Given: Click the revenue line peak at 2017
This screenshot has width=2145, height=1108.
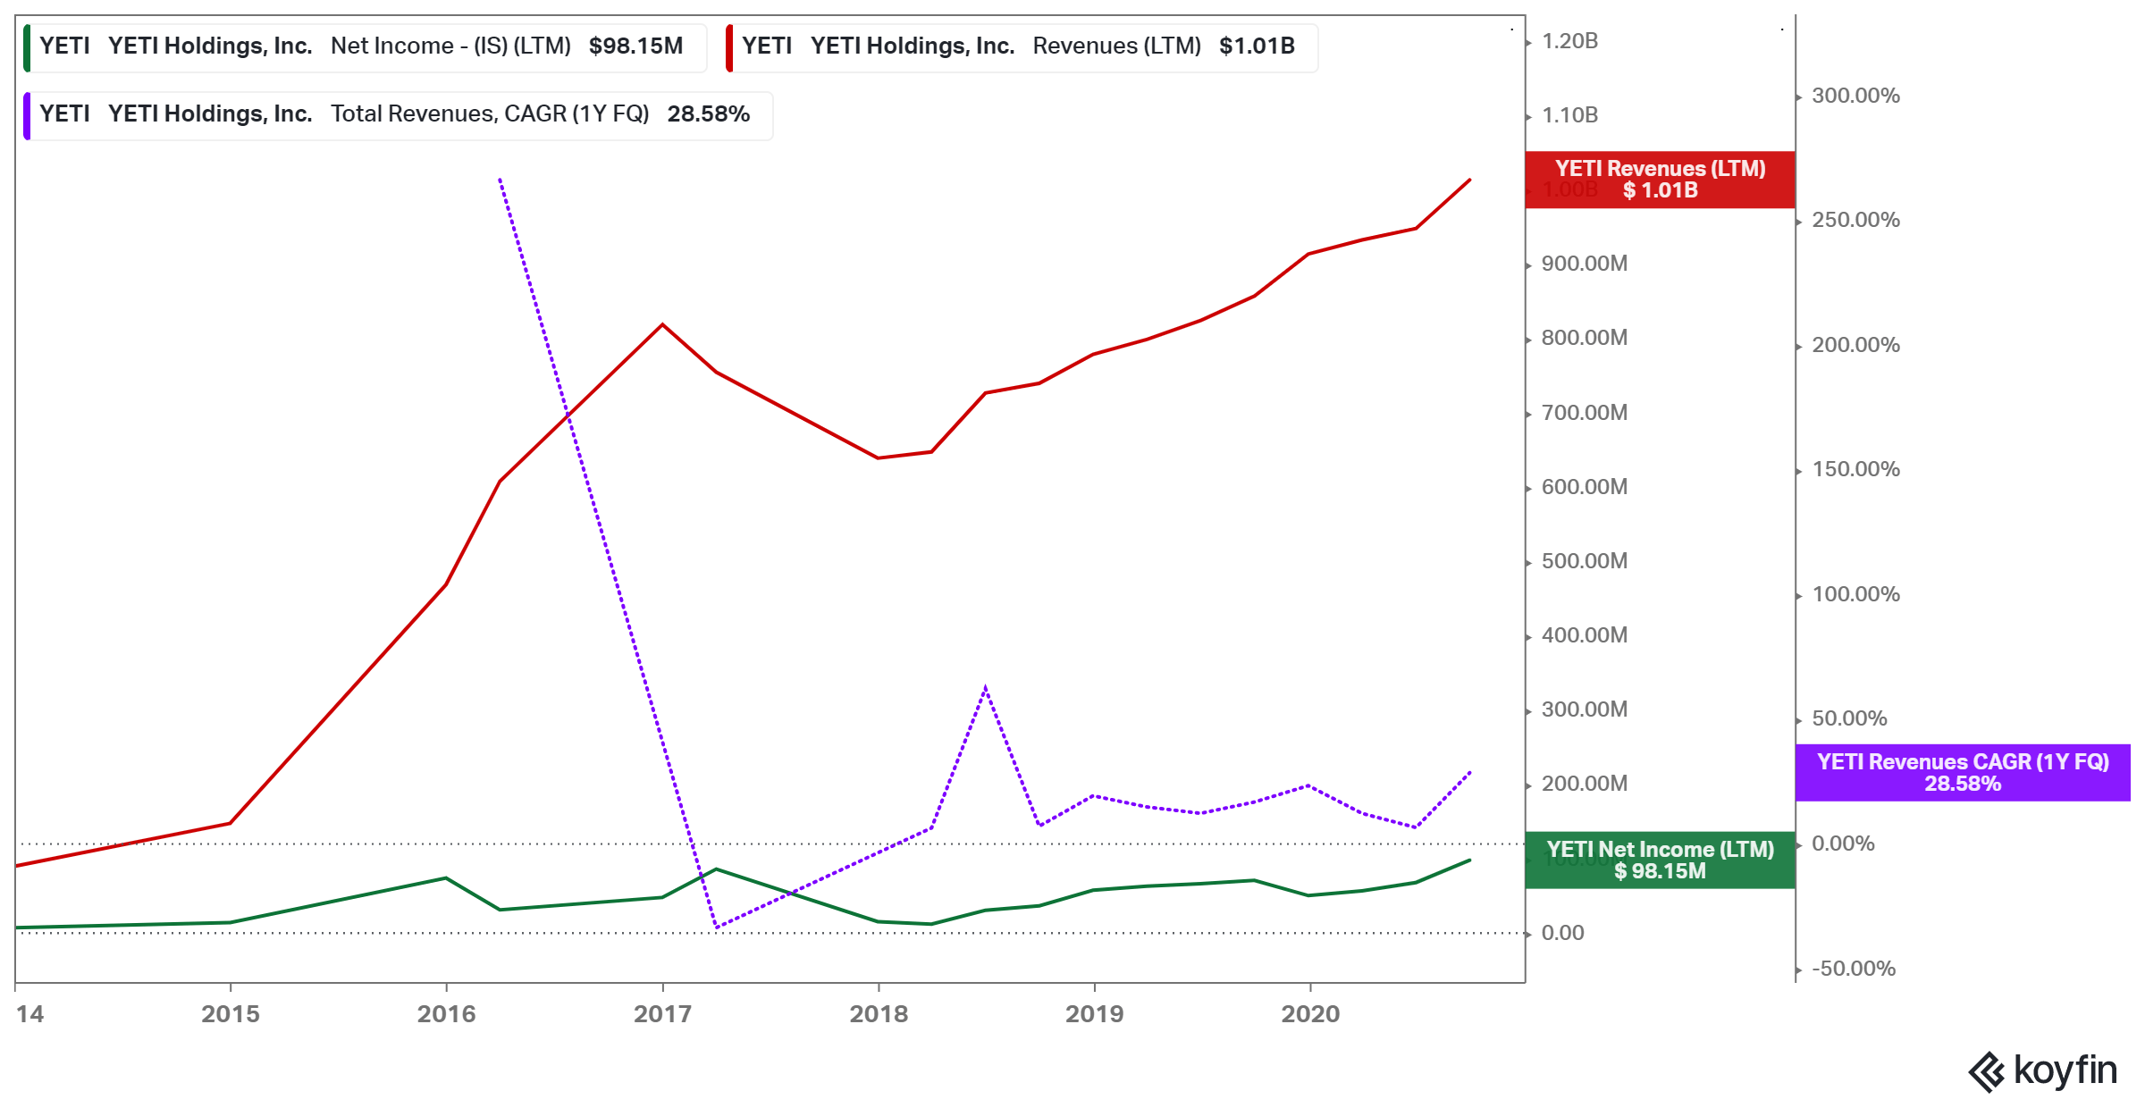Looking at the screenshot, I should tap(662, 324).
